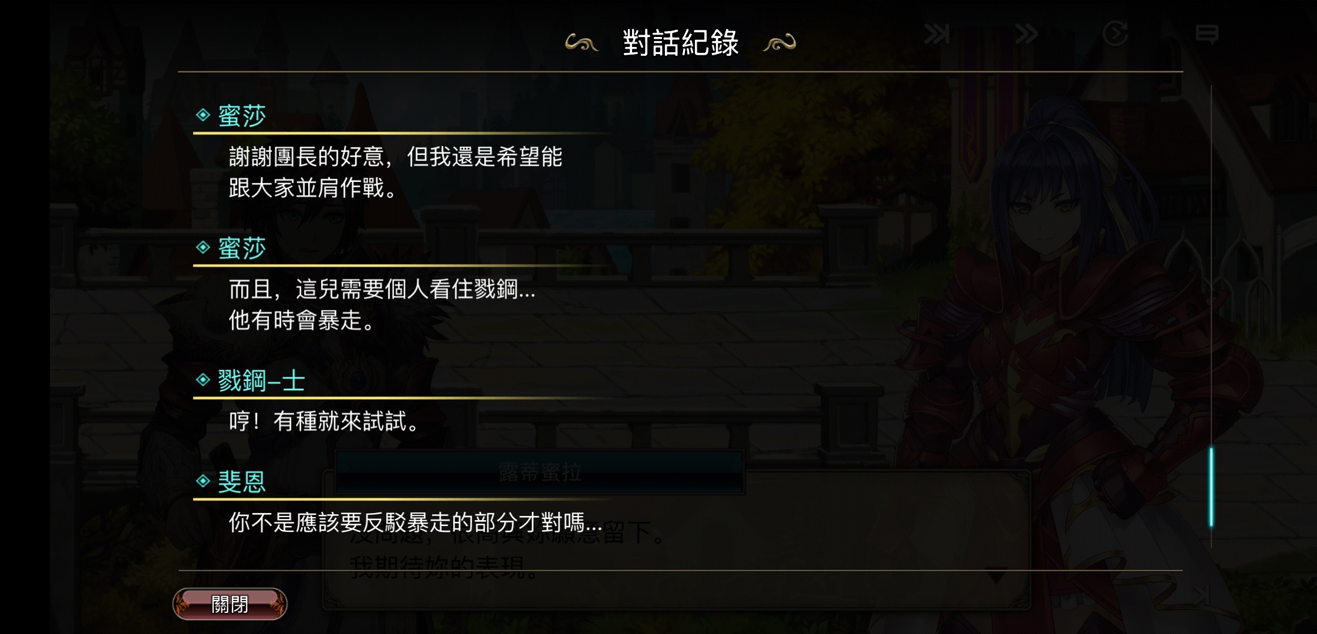The width and height of the screenshot is (1317, 634).
Task: Tap the dialogue log icon at top right
Action: 1207,34
